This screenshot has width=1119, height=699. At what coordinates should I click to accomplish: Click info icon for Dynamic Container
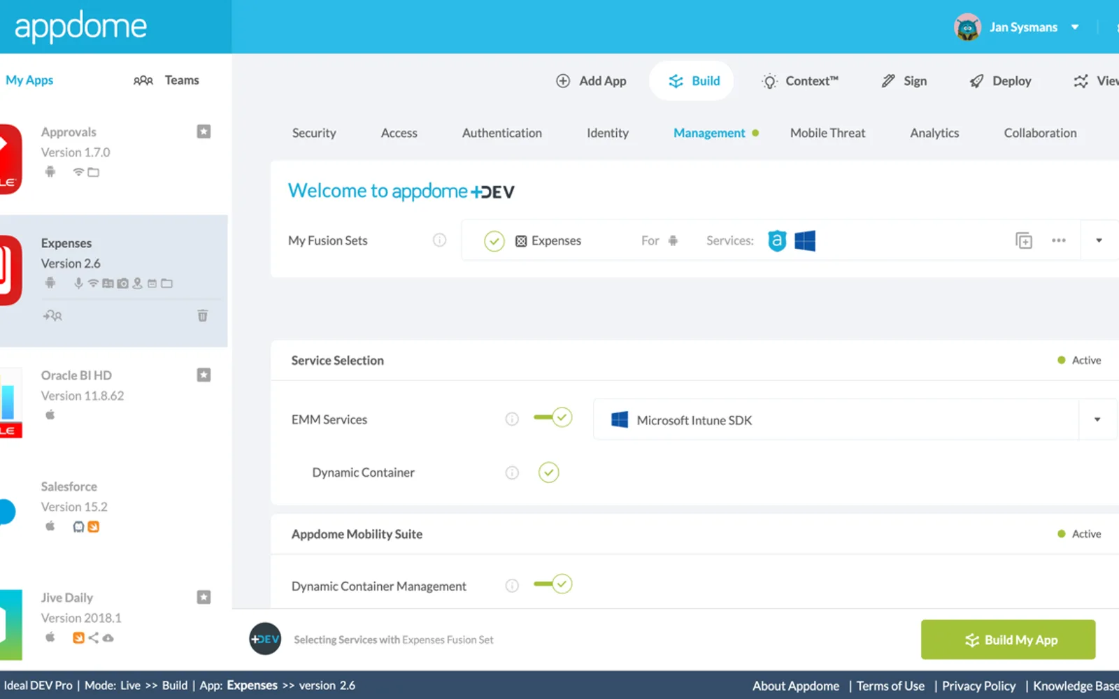(x=512, y=473)
